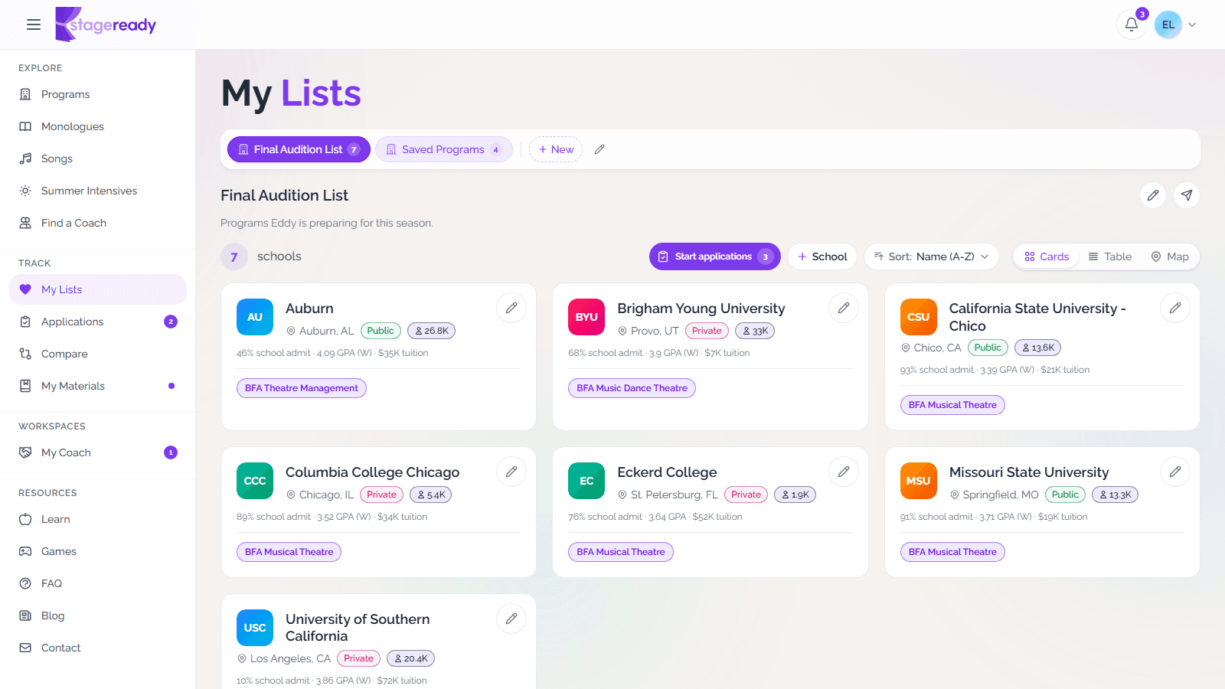Open the Songs section
Image resolution: width=1225 pixels, height=689 pixels.
[x=98, y=158]
